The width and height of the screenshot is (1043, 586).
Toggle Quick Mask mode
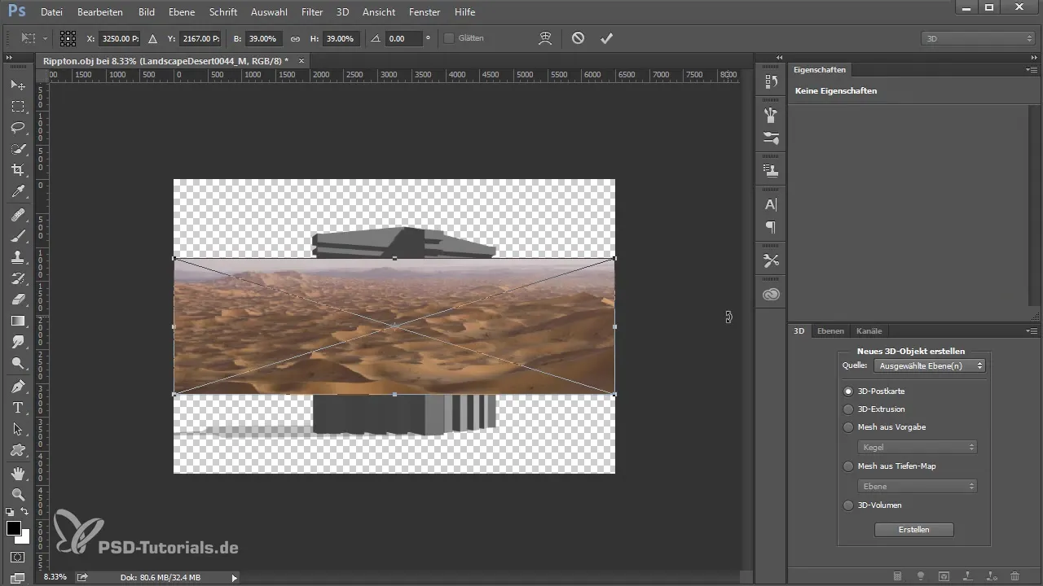coord(17,558)
